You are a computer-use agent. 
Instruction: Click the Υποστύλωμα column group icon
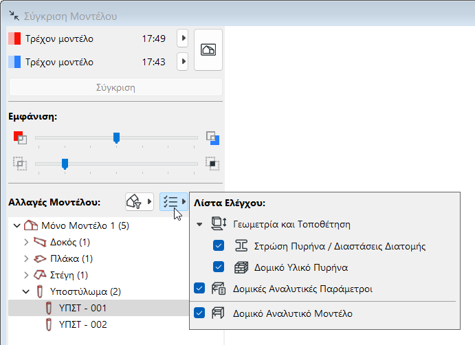click(40, 291)
